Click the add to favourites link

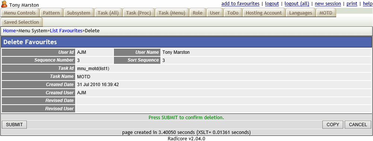coord(240,4)
